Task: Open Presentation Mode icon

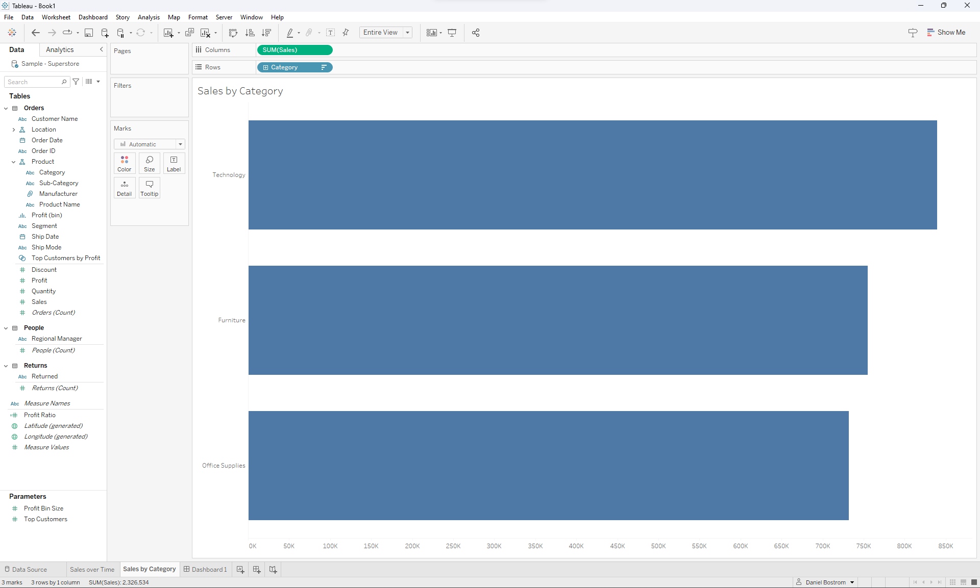Action: pos(452,33)
